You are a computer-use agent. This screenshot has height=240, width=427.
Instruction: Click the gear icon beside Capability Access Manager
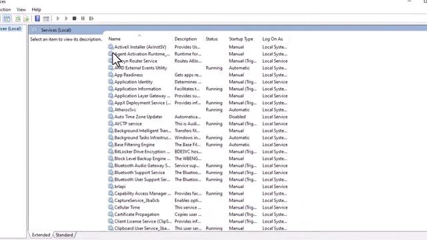coord(111,193)
